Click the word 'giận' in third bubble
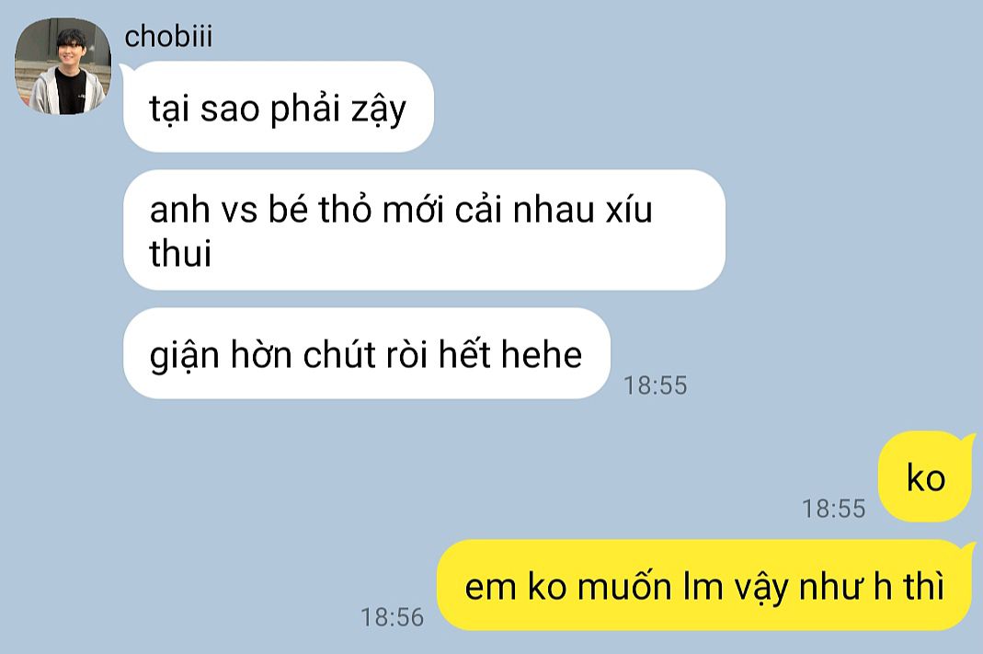The height and width of the screenshot is (654, 983). pos(184,356)
